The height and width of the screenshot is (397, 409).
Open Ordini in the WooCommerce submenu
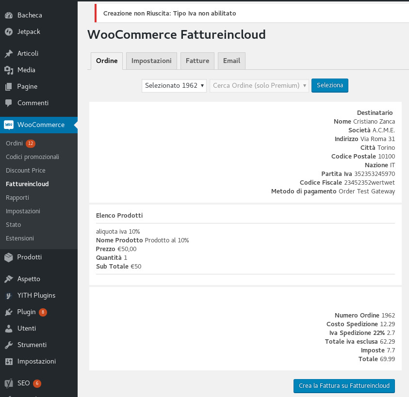(x=15, y=143)
